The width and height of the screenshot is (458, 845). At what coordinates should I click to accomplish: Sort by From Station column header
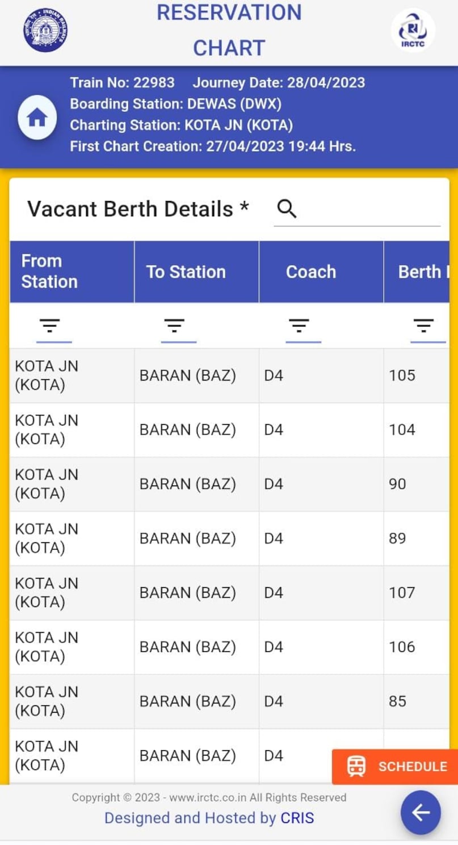coord(49,271)
